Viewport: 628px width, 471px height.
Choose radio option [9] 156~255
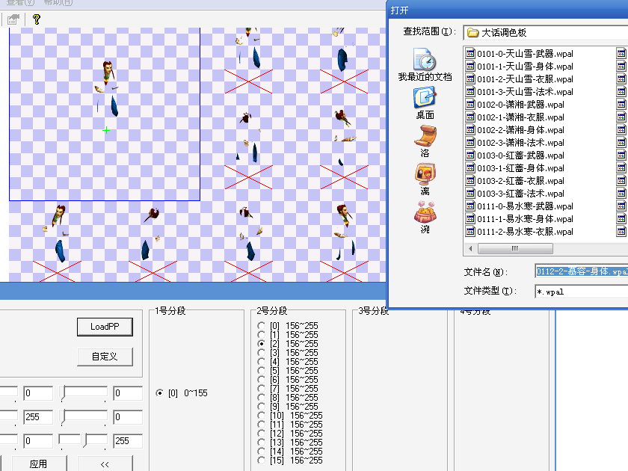coord(261,407)
